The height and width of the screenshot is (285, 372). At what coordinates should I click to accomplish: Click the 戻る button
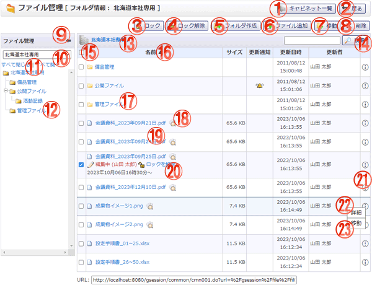[352, 9]
